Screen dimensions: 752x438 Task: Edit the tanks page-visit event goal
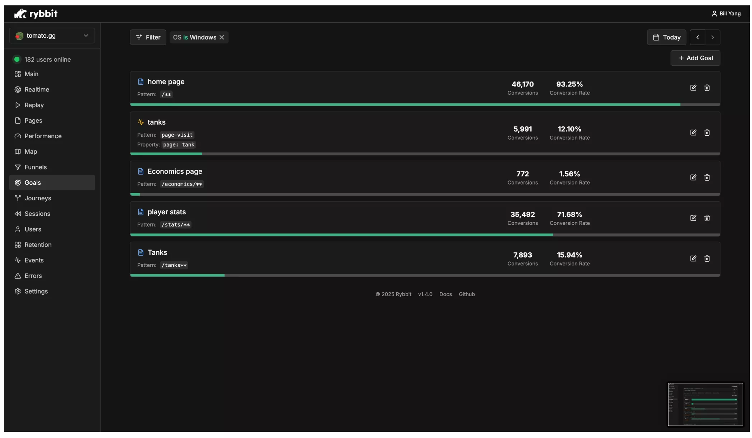click(693, 133)
